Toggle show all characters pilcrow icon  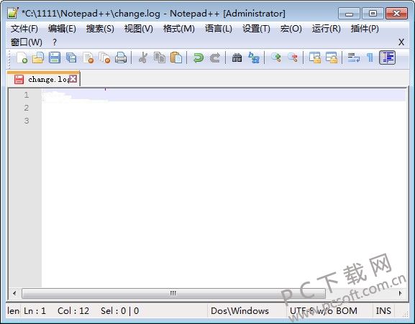(370, 57)
